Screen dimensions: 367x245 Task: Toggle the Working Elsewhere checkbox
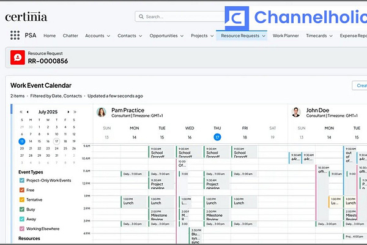click(22, 228)
